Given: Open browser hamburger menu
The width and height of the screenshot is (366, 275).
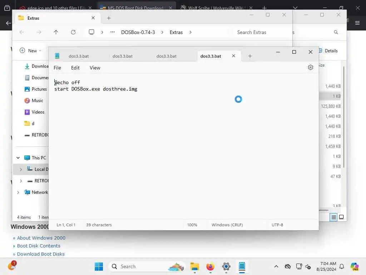Looking at the screenshot, I should click(x=357, y=23).
